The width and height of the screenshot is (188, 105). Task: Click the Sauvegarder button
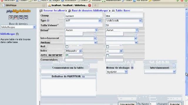[x=127, y=104]
